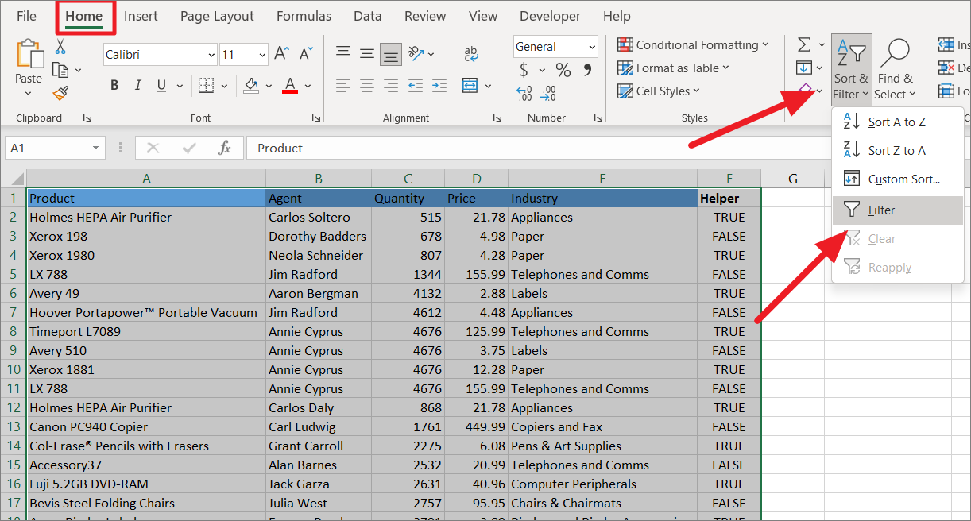Switch to the Insert tab
This screenshot has height=521, width=971.
point(141,16)
